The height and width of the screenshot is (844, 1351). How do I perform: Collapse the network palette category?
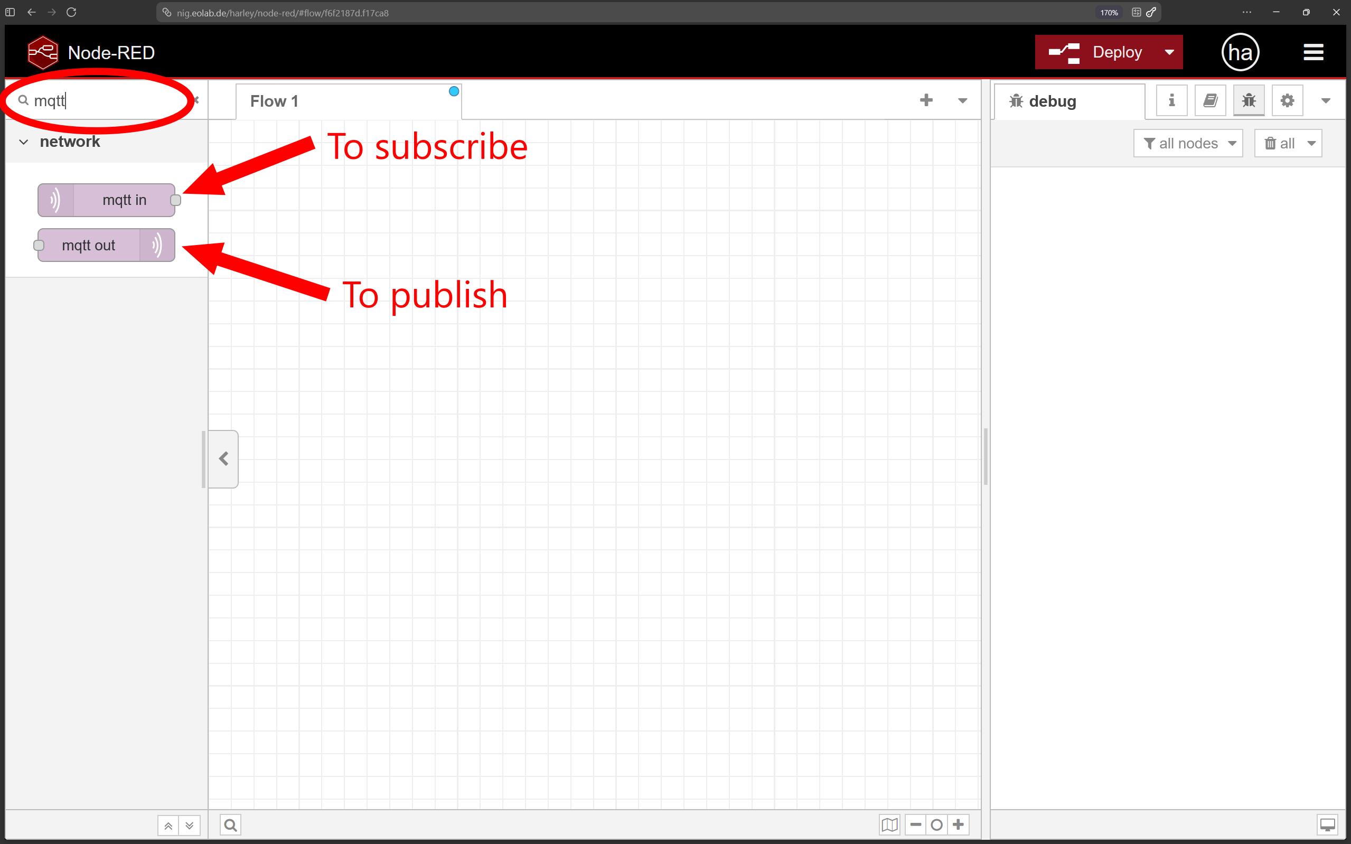pyautogui.click(x=23, y=142)
